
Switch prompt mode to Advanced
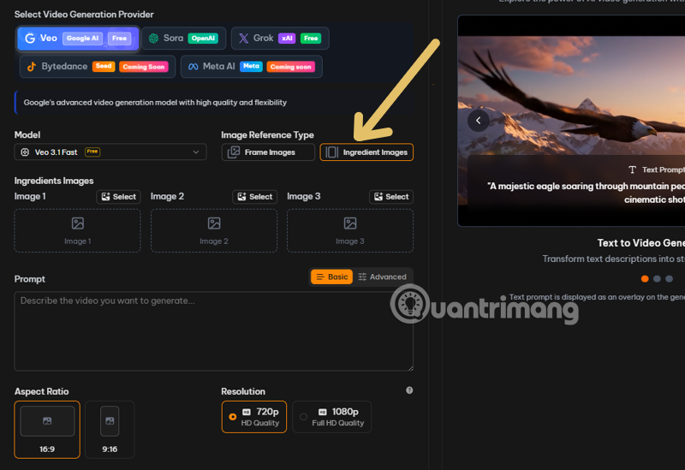pyautogui.click(x=382, y=277)
